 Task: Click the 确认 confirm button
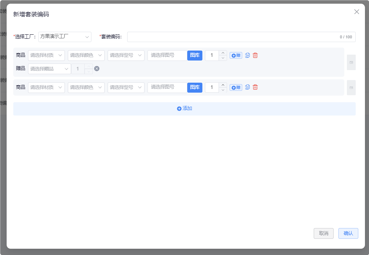point(348,233)
